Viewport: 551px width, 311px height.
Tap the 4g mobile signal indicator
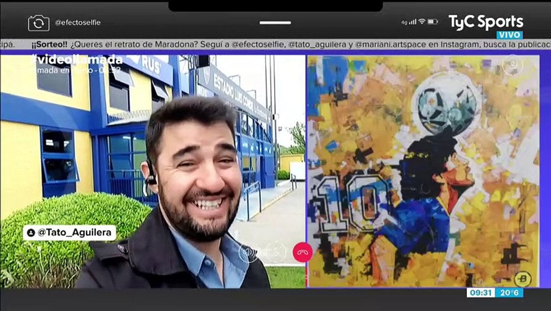click(x=408, y=22)
